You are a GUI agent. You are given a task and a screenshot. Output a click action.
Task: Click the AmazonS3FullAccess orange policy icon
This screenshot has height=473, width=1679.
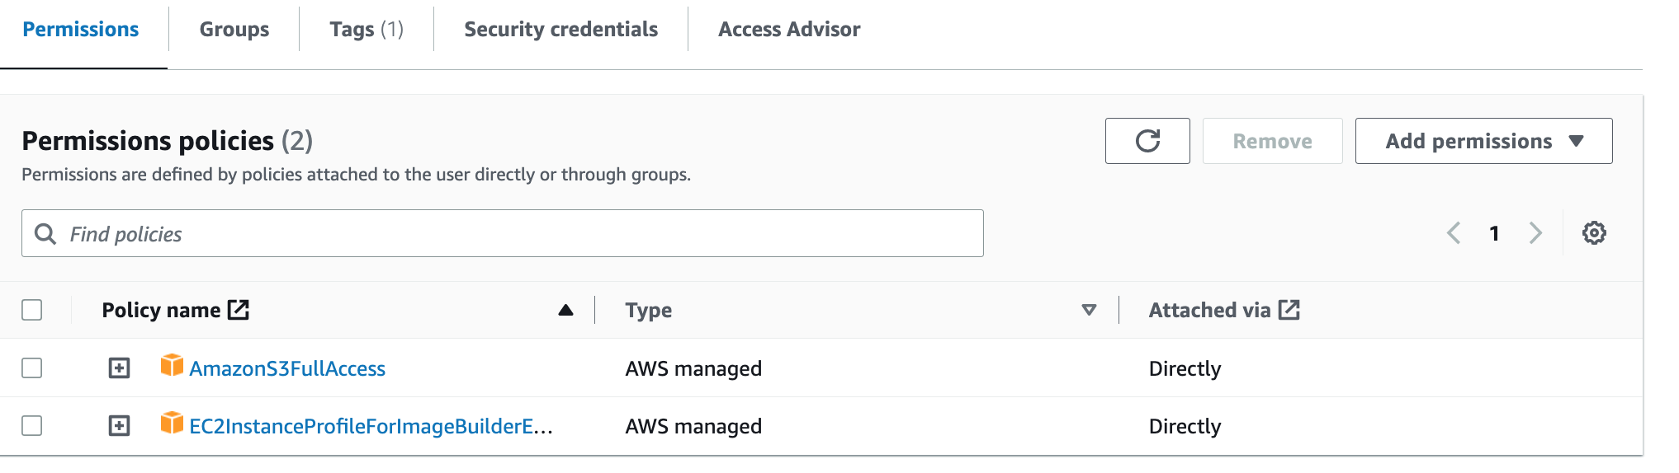pos(172,366)
